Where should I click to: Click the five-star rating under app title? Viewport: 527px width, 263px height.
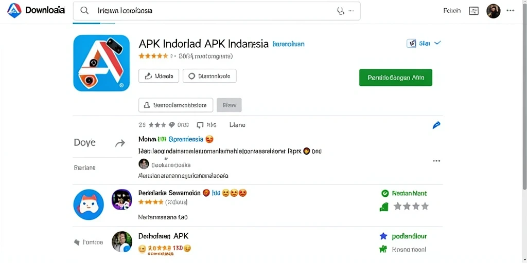point(153,56)
